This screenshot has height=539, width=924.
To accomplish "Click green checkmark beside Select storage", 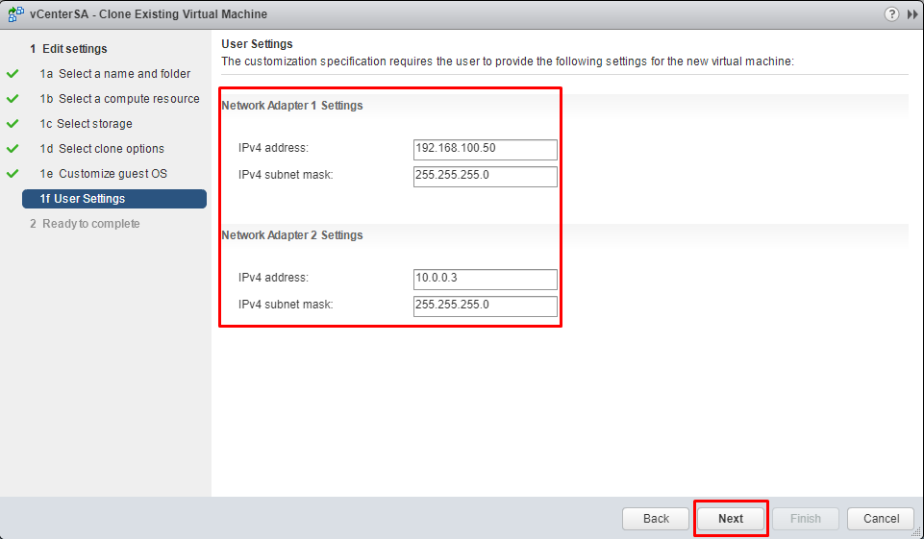I will coord(12,124).
